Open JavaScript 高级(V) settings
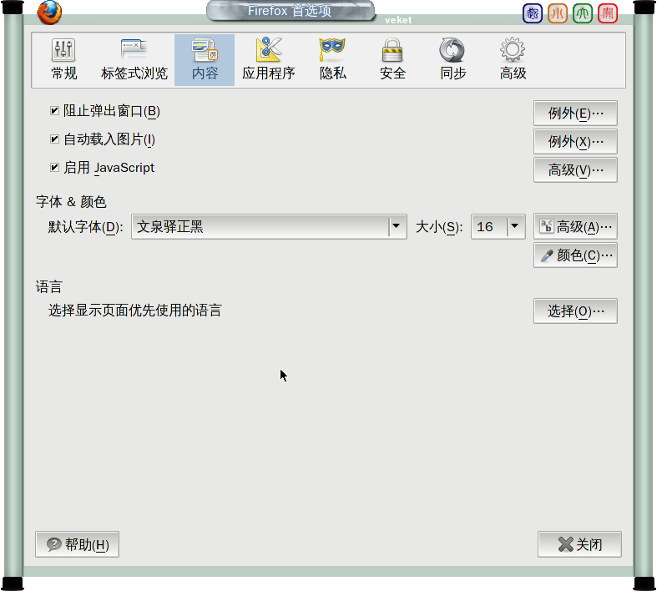This screenshot has width=657, height=591. tap(575, 170)
